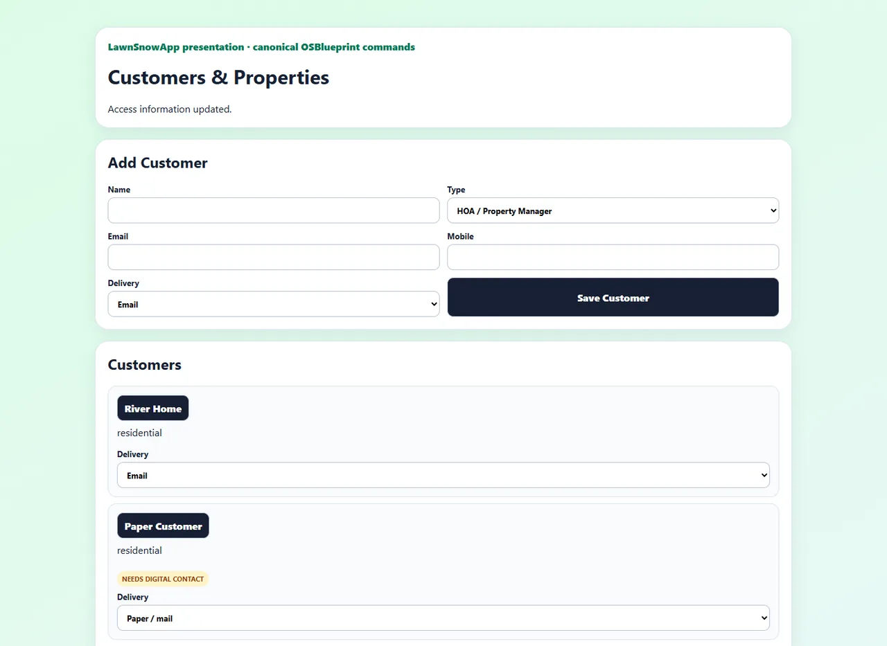This screenshot has width=887, height=646.
Task: Click 'residential' under River Home
Action: (x=139, y=433)
